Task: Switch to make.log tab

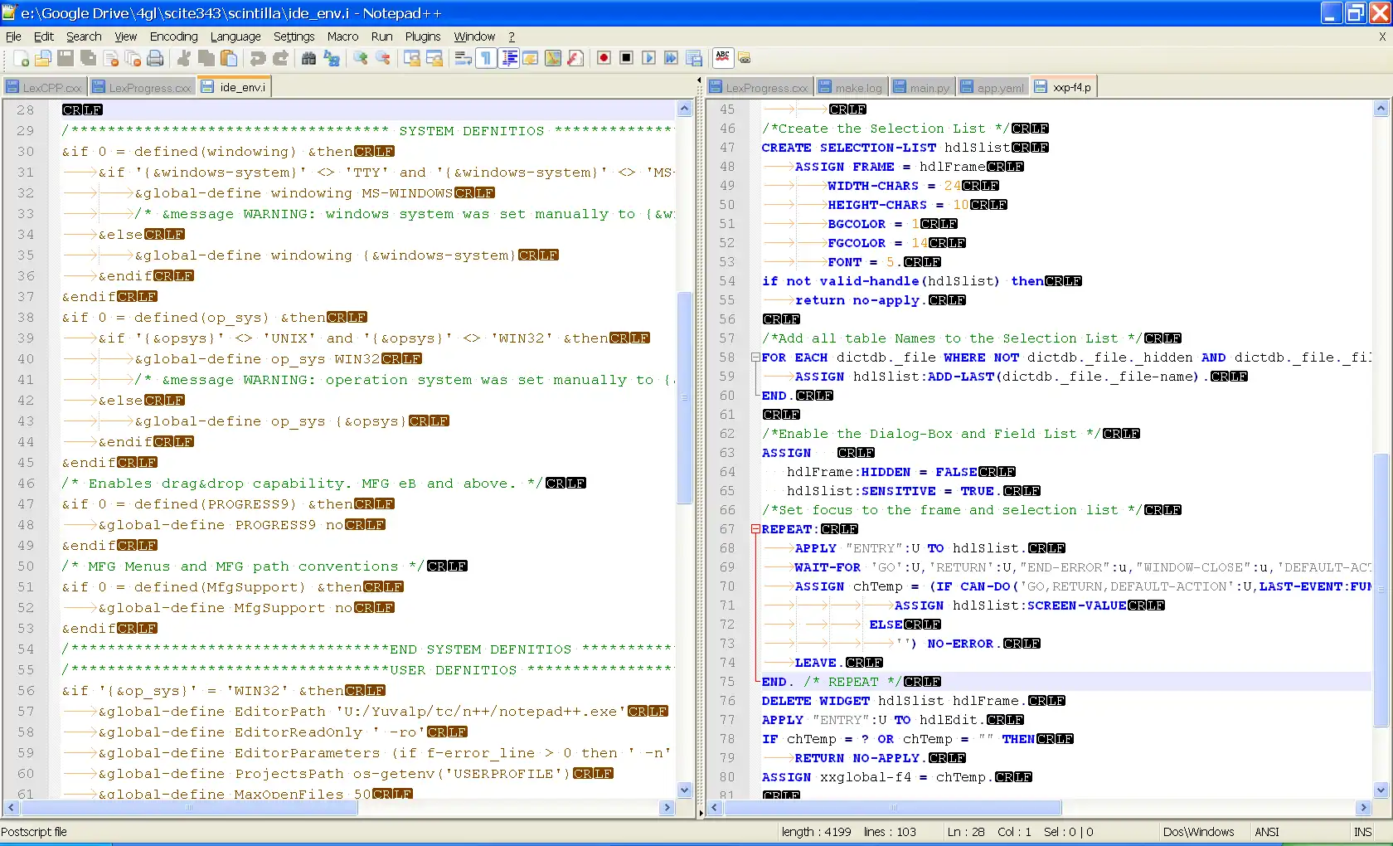Action: 851,87
